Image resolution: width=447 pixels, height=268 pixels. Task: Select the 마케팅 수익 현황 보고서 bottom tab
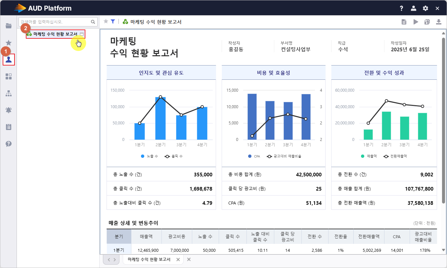[149, 260]
